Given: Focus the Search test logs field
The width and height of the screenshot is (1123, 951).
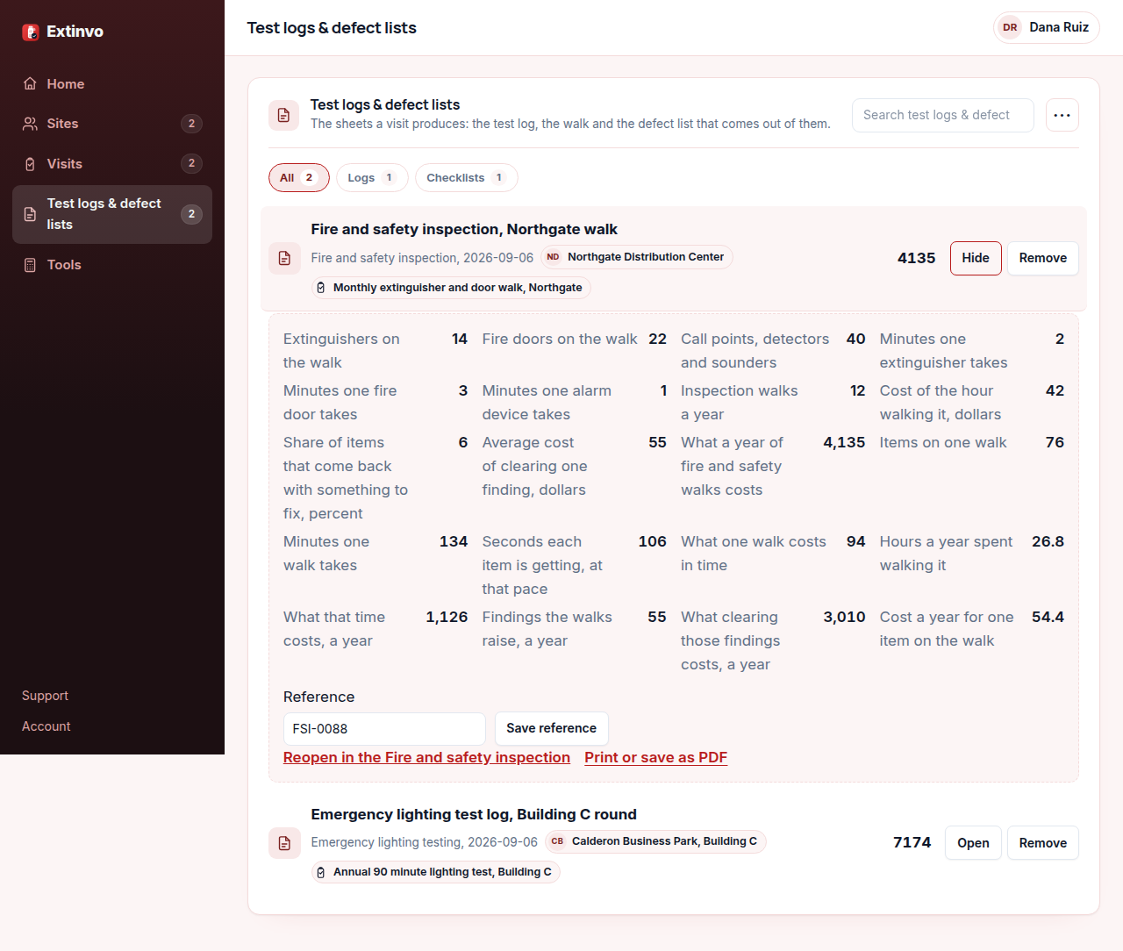Looking at the screenshot, I should click(943, 115).
